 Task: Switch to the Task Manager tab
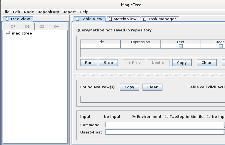(x=160, y=19)
